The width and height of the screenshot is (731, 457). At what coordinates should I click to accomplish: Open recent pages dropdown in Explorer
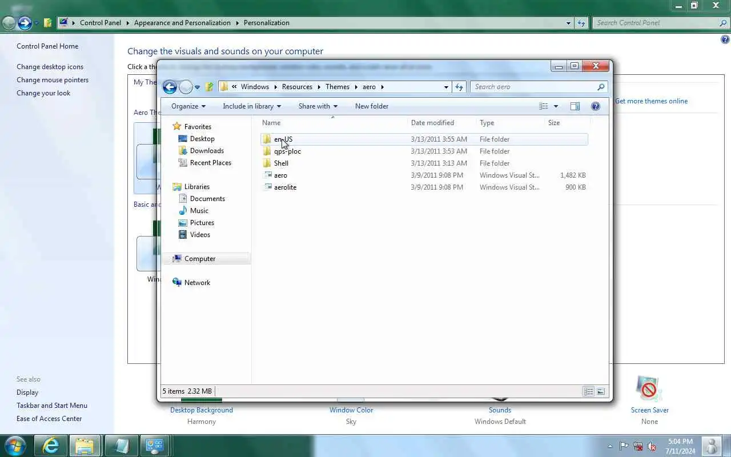tap(197, 87)
